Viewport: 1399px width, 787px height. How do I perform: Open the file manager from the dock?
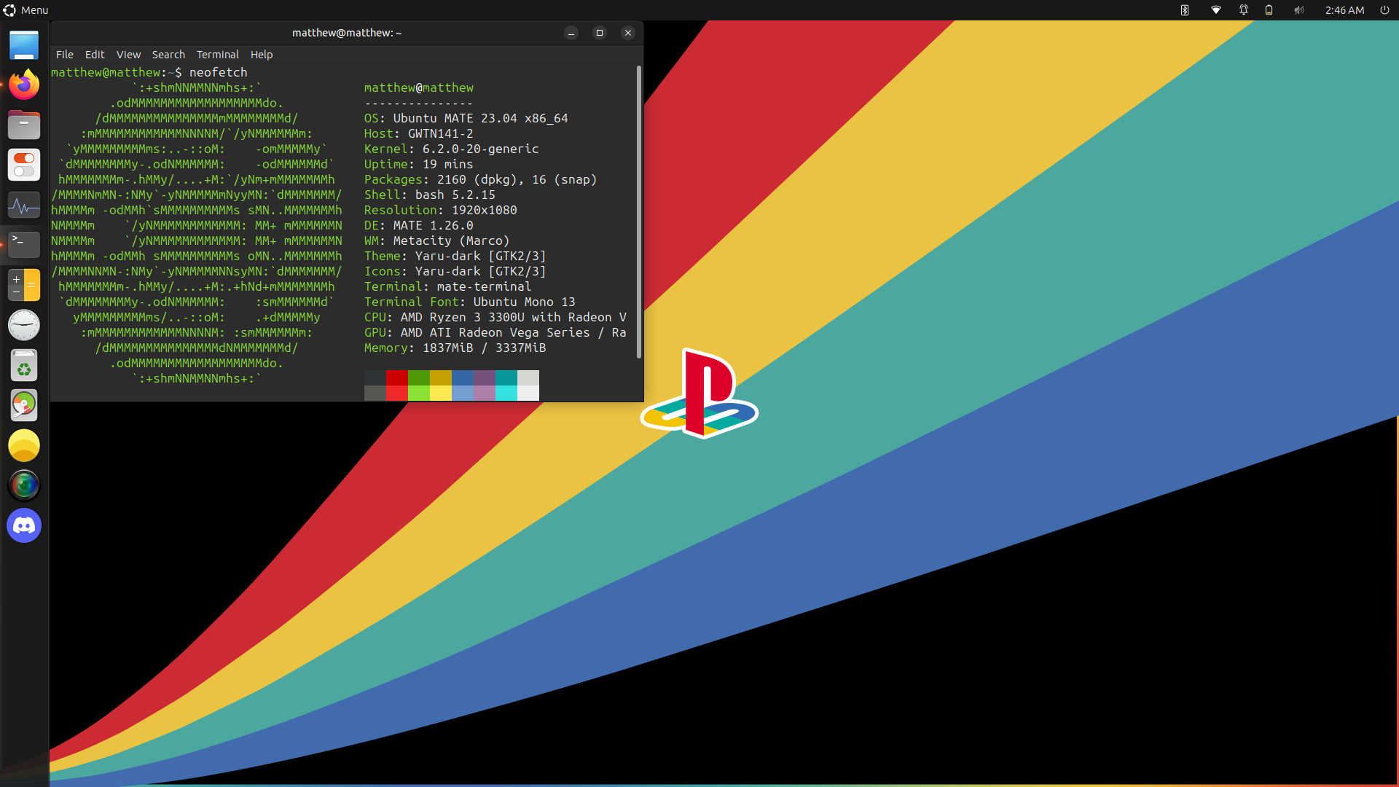[24, 125]
